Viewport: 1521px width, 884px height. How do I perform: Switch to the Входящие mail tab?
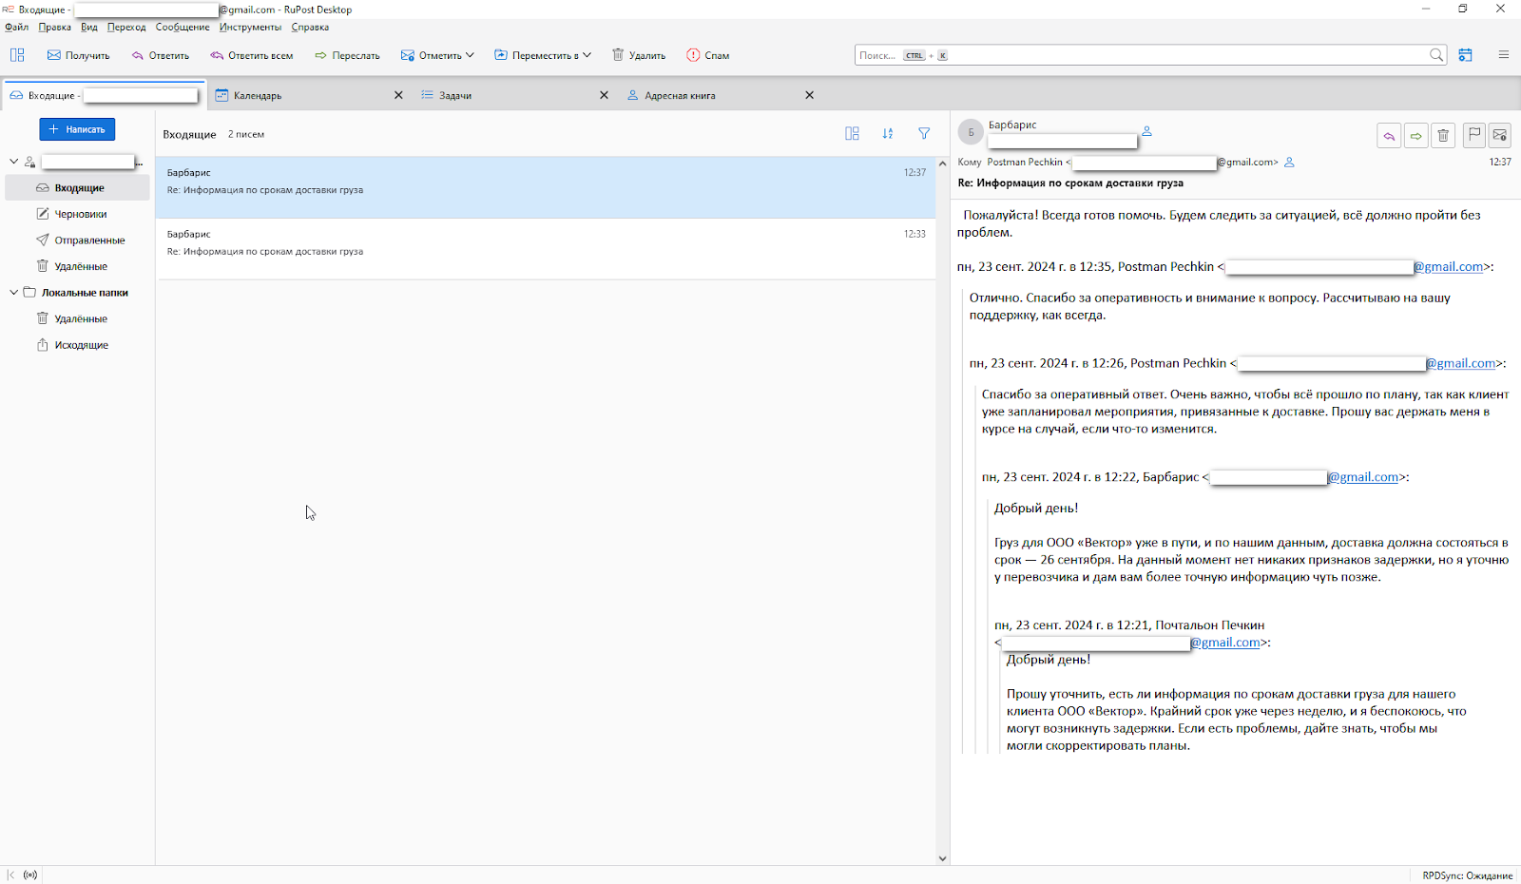pos(104,95)
